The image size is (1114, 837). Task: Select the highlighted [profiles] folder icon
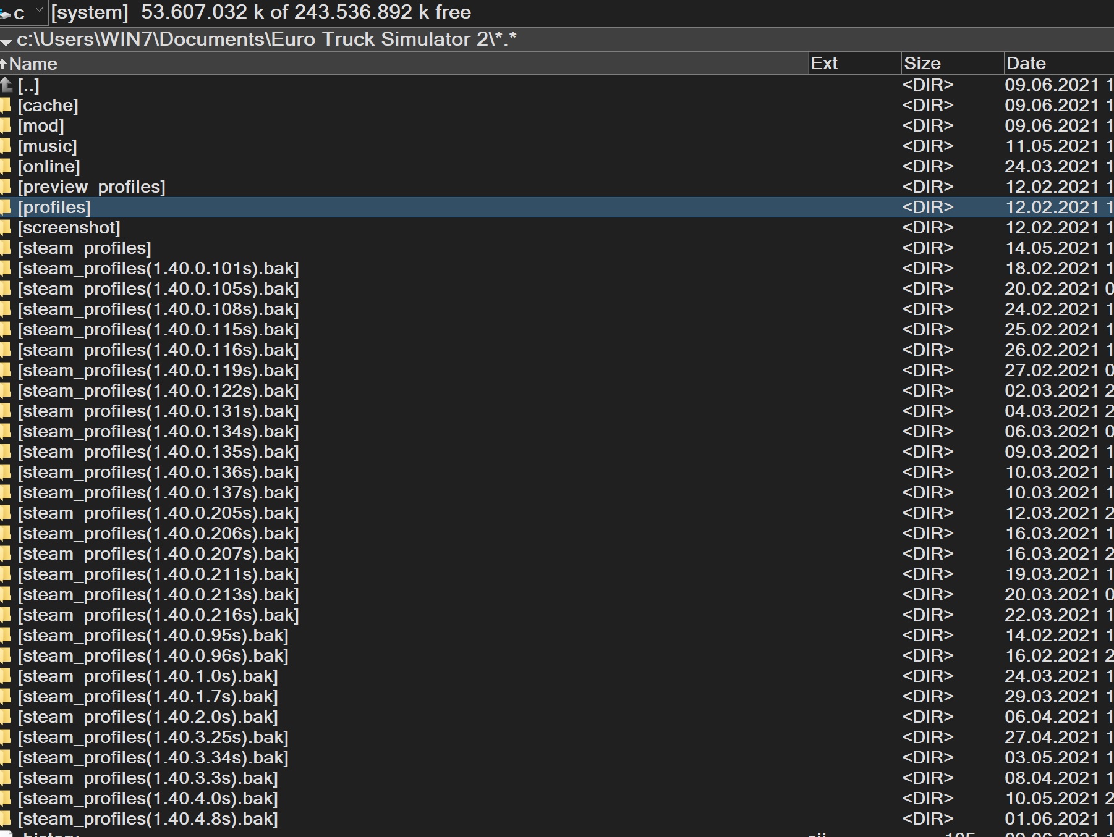[x=6, y=208]
